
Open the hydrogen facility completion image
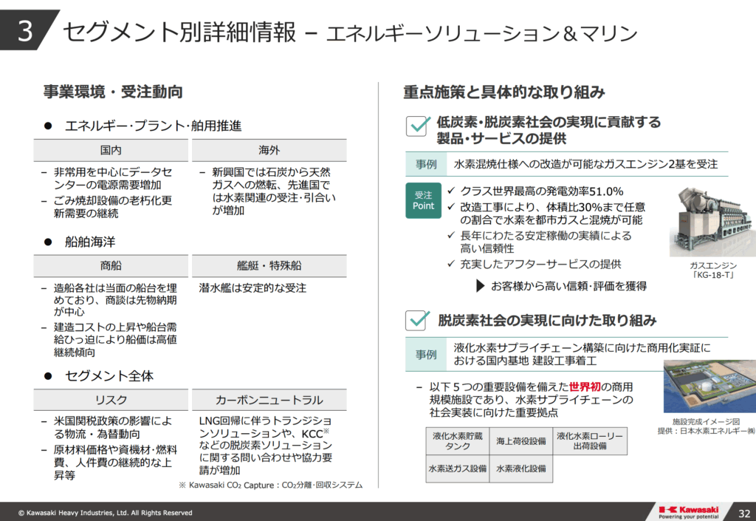pyautogui.click(x=709, y=386)
